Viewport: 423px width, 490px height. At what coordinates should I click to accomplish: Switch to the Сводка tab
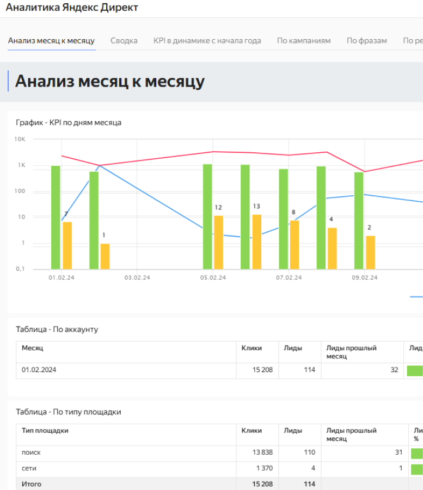pyautogui.click(x=124, y=41)
